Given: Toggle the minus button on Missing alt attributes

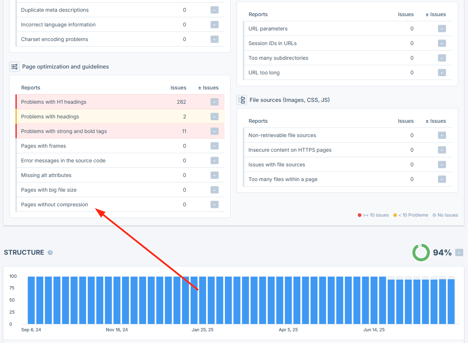Looking at the screenshot, I should pos(214,175).
